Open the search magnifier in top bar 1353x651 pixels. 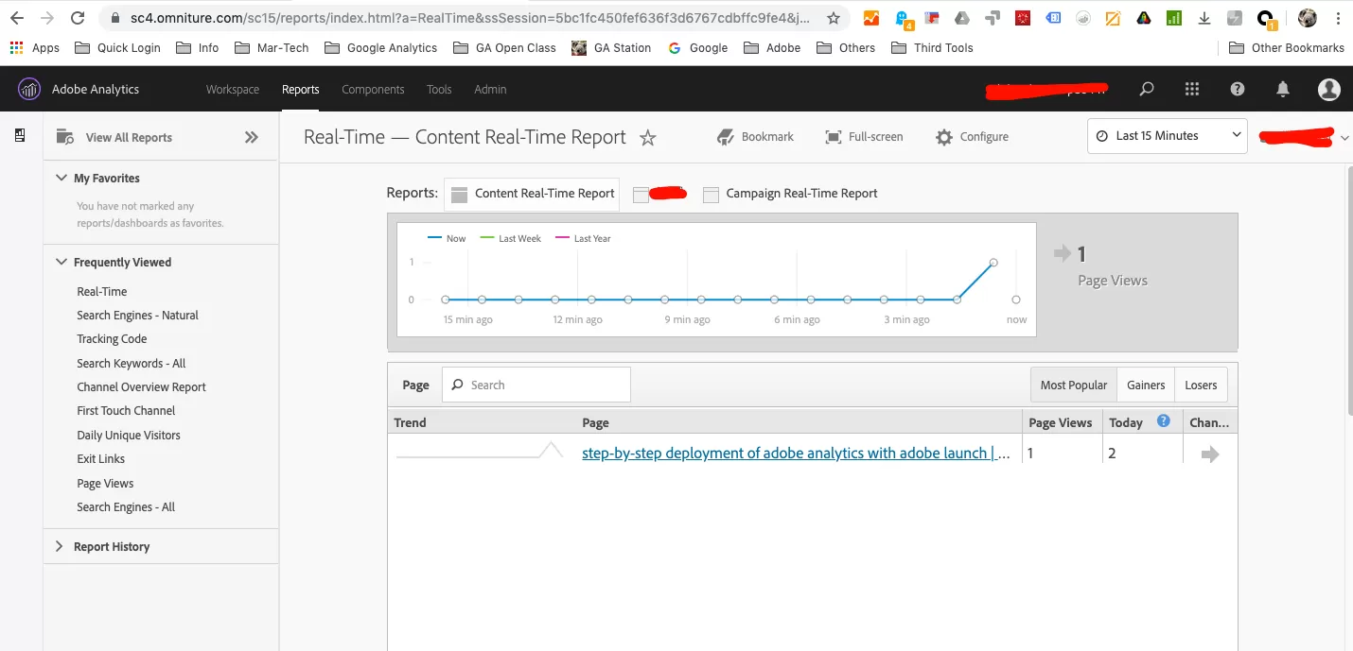click(x=1147, y=89)
